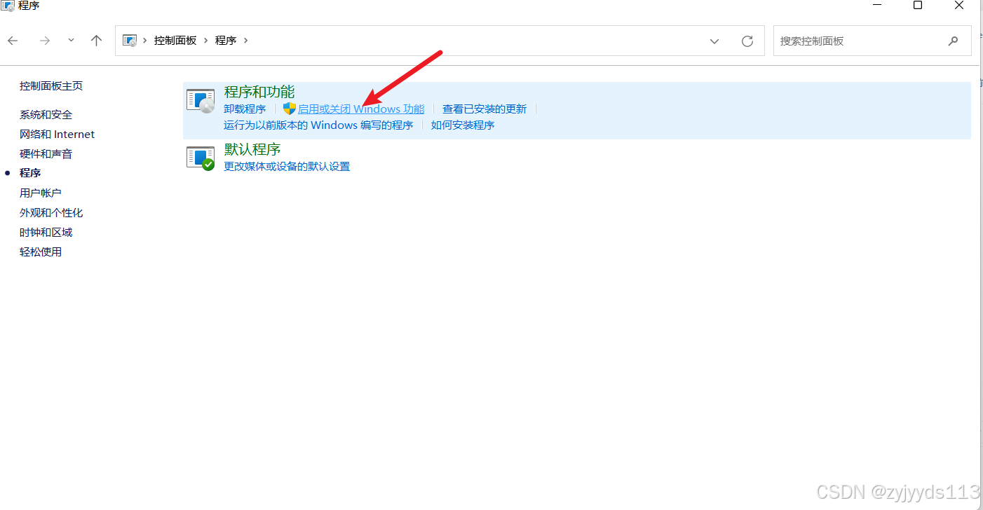The width and height of the screenshot is (983, 510).
Task: Open 用户帐户 category
Action: [x=41, y=193]
